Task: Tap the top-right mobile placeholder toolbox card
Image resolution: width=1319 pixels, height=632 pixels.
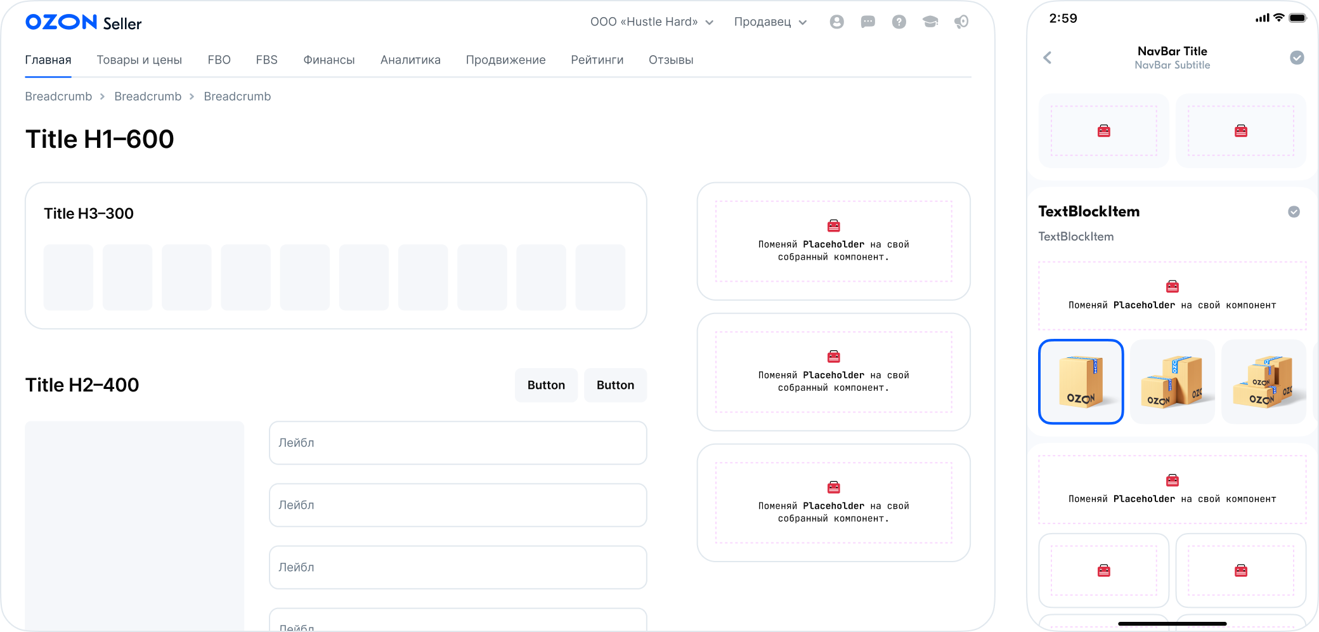Action: pos(1241,131)
